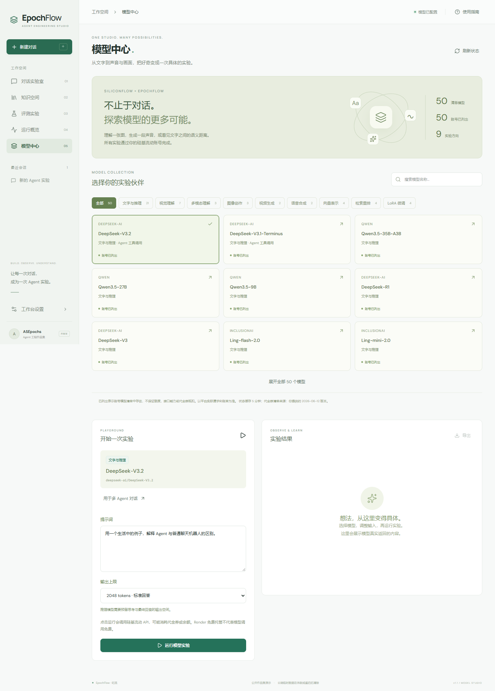Open Ling-flash-2.0 via arrow icon
The width and height of the screenshot is (495, 691).
click(x=341, y=331)
